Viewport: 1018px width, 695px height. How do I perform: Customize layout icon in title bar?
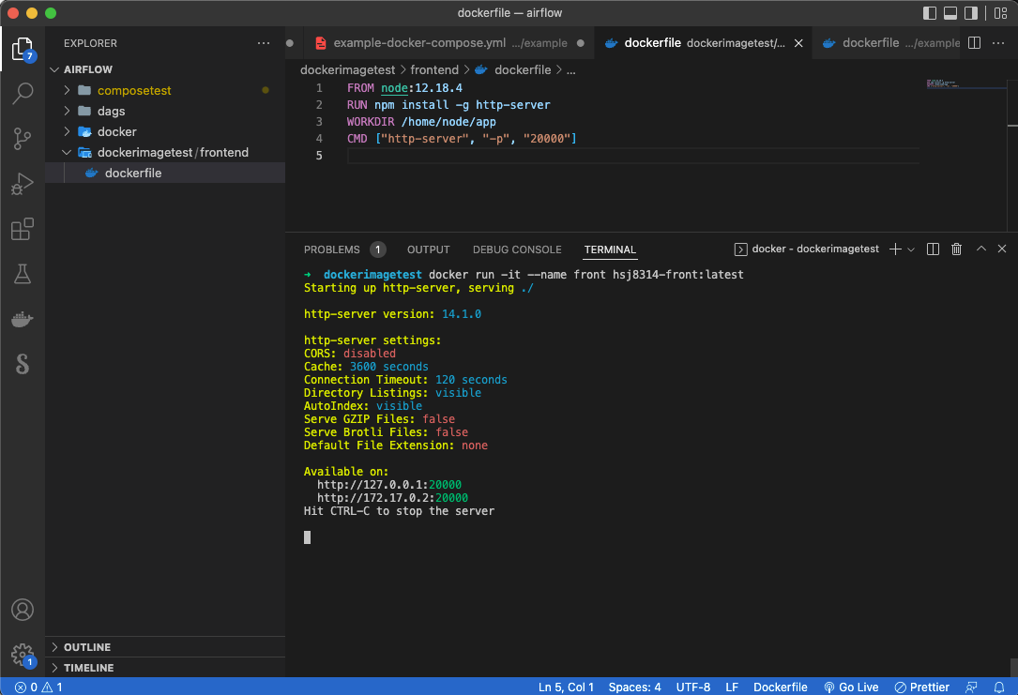(x=1000, y=13)
